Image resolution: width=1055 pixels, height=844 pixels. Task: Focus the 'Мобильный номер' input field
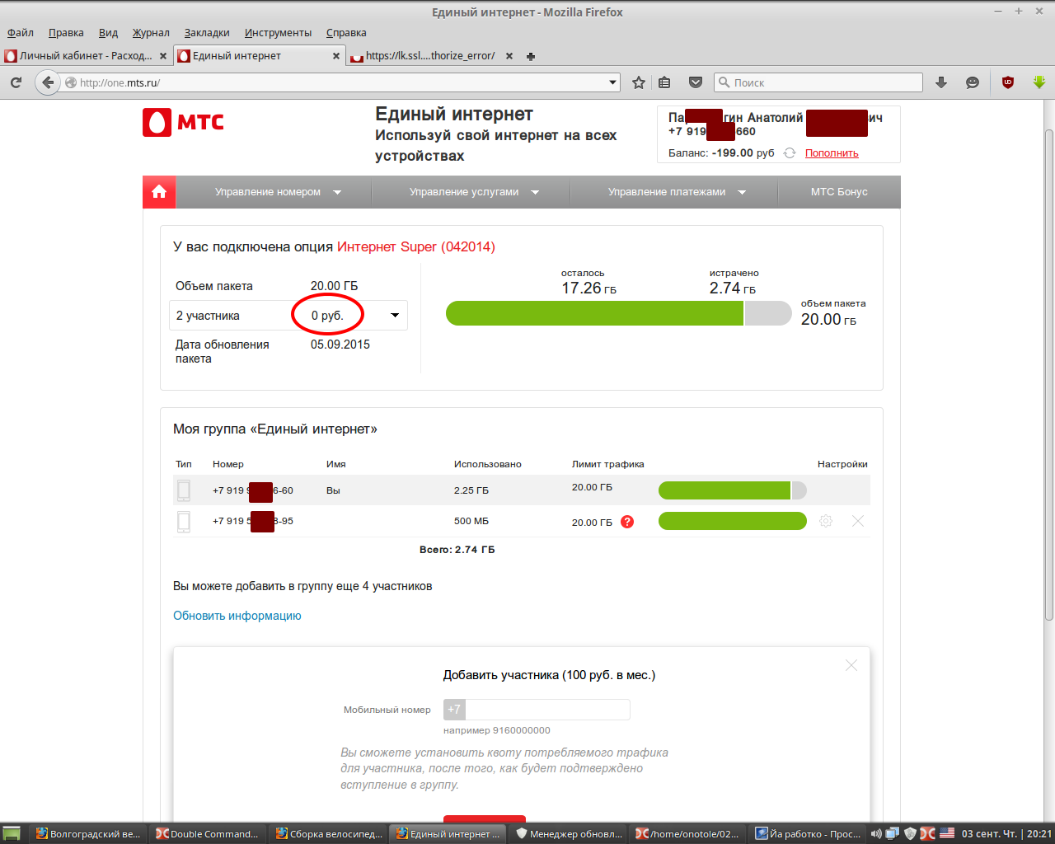pyautogui.click(x=547, y=710)
